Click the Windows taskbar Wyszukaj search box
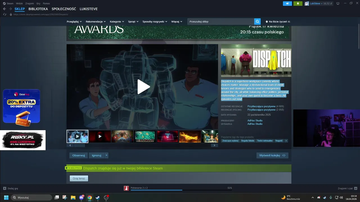The width and height of the screenshot is (360, 202). 31,198
